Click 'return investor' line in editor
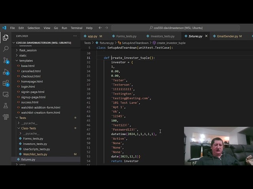Screen dimensions: 253x189 tap(125, 161)
